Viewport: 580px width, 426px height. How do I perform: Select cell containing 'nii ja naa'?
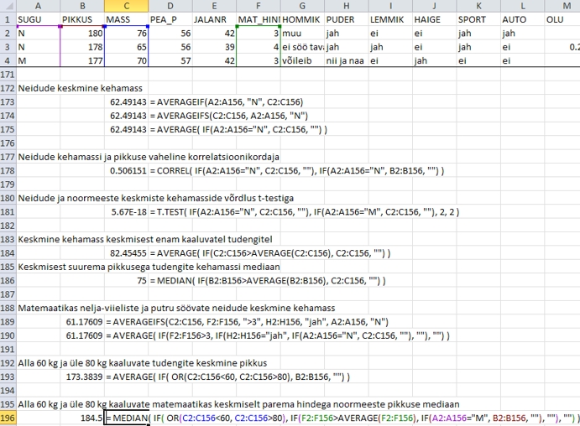(x=346, y=60)
